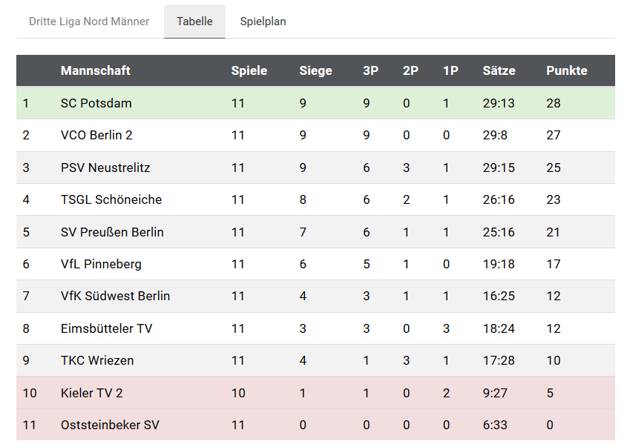Click the 2P column header

(409, 70)
